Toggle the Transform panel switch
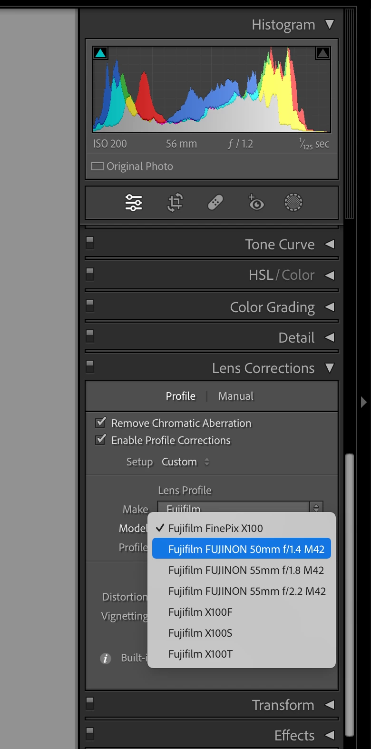Screen dimensions: 371x749 tap(90, 703)
